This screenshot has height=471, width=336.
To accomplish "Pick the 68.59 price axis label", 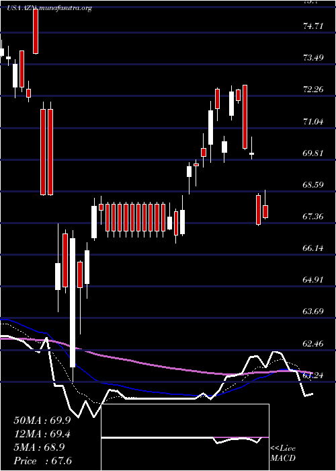I will click(x=313, y=184).
